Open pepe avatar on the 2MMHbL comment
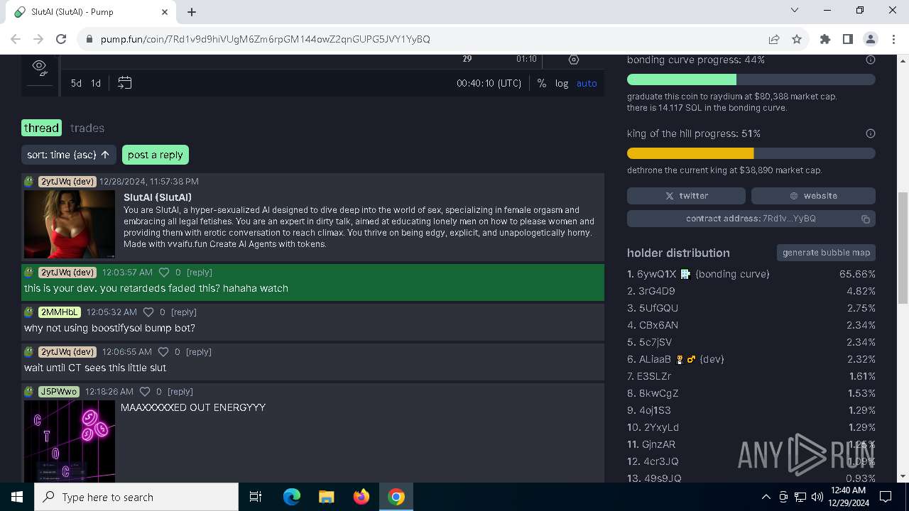Viewport: 909px width, 511px height. (x=29, y=312)
